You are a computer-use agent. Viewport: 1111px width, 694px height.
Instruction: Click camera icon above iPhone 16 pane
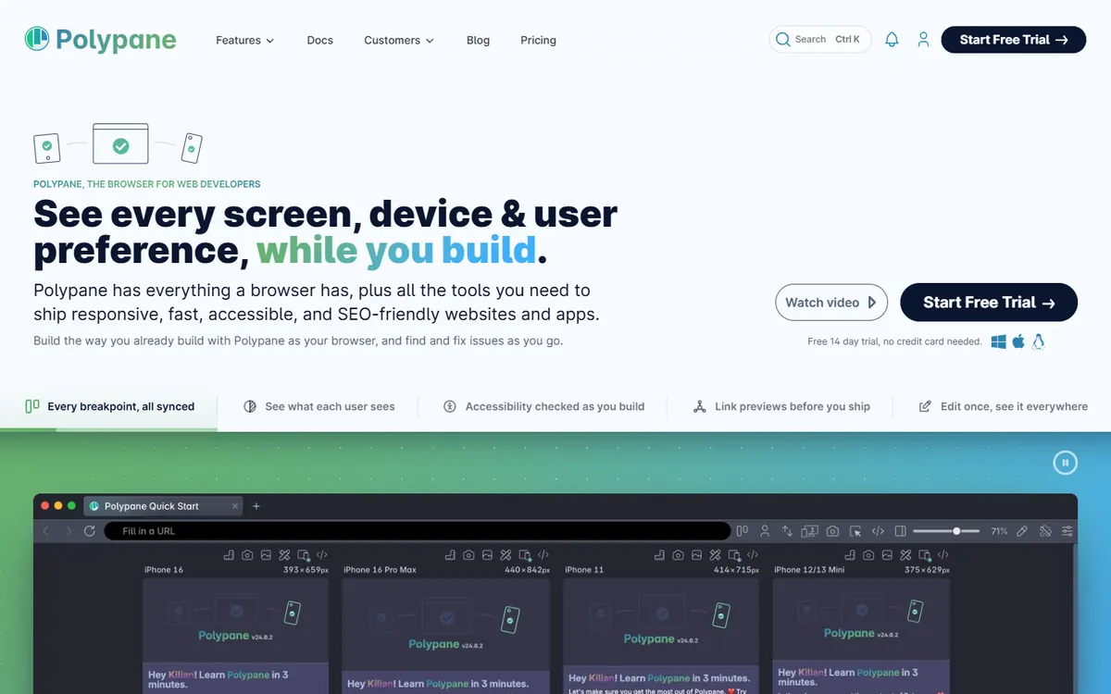tap(247, 555)
